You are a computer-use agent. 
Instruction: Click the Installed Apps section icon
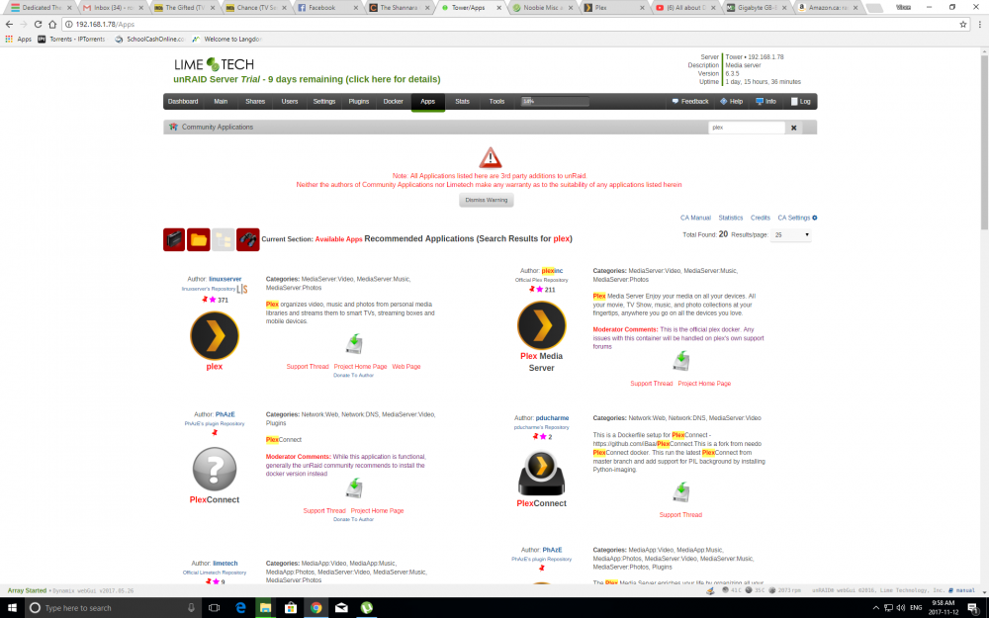(x=174, y=239)
